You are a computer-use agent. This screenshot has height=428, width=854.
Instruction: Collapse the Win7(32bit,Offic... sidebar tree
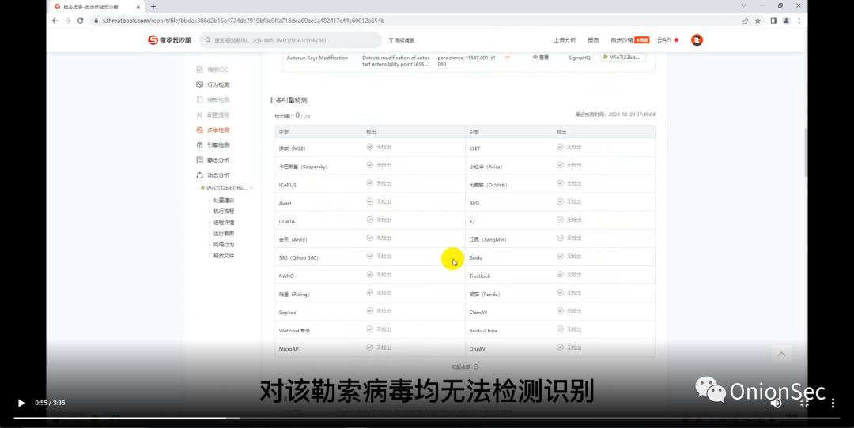(251, 188)
